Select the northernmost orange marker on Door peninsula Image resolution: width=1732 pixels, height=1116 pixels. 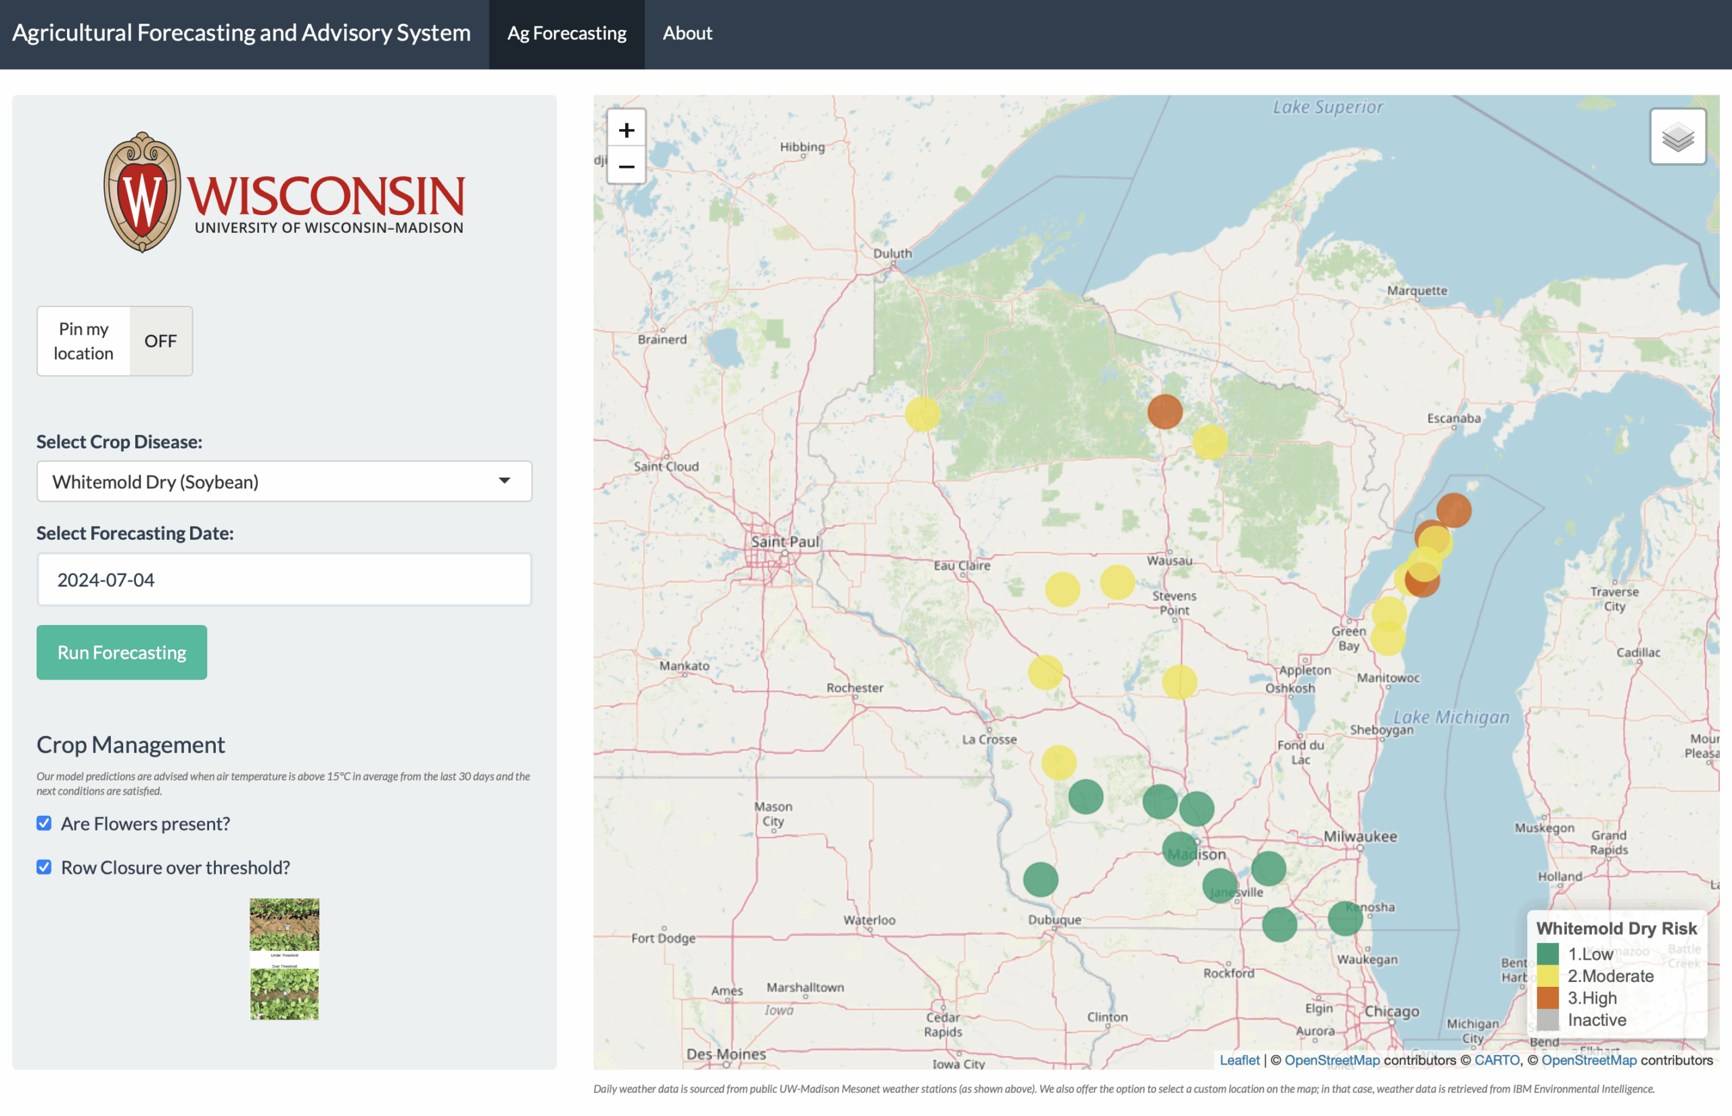point(1453,510)
